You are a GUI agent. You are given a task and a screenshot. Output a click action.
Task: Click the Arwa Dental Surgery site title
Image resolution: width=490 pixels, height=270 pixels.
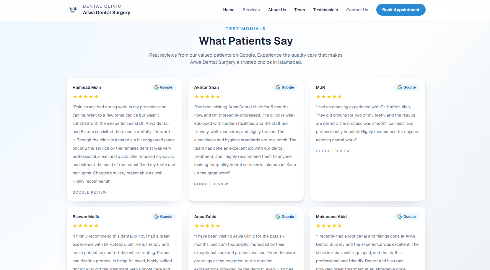106,12
